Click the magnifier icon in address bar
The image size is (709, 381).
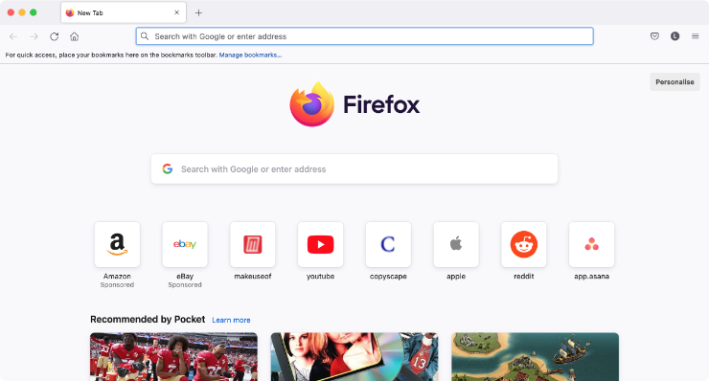(145, 36)
